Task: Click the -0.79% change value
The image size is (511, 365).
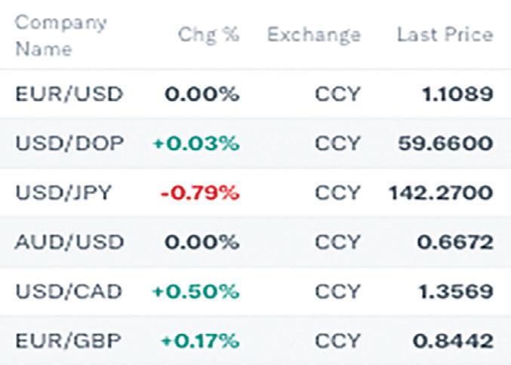Action: (x=199, y=192)
